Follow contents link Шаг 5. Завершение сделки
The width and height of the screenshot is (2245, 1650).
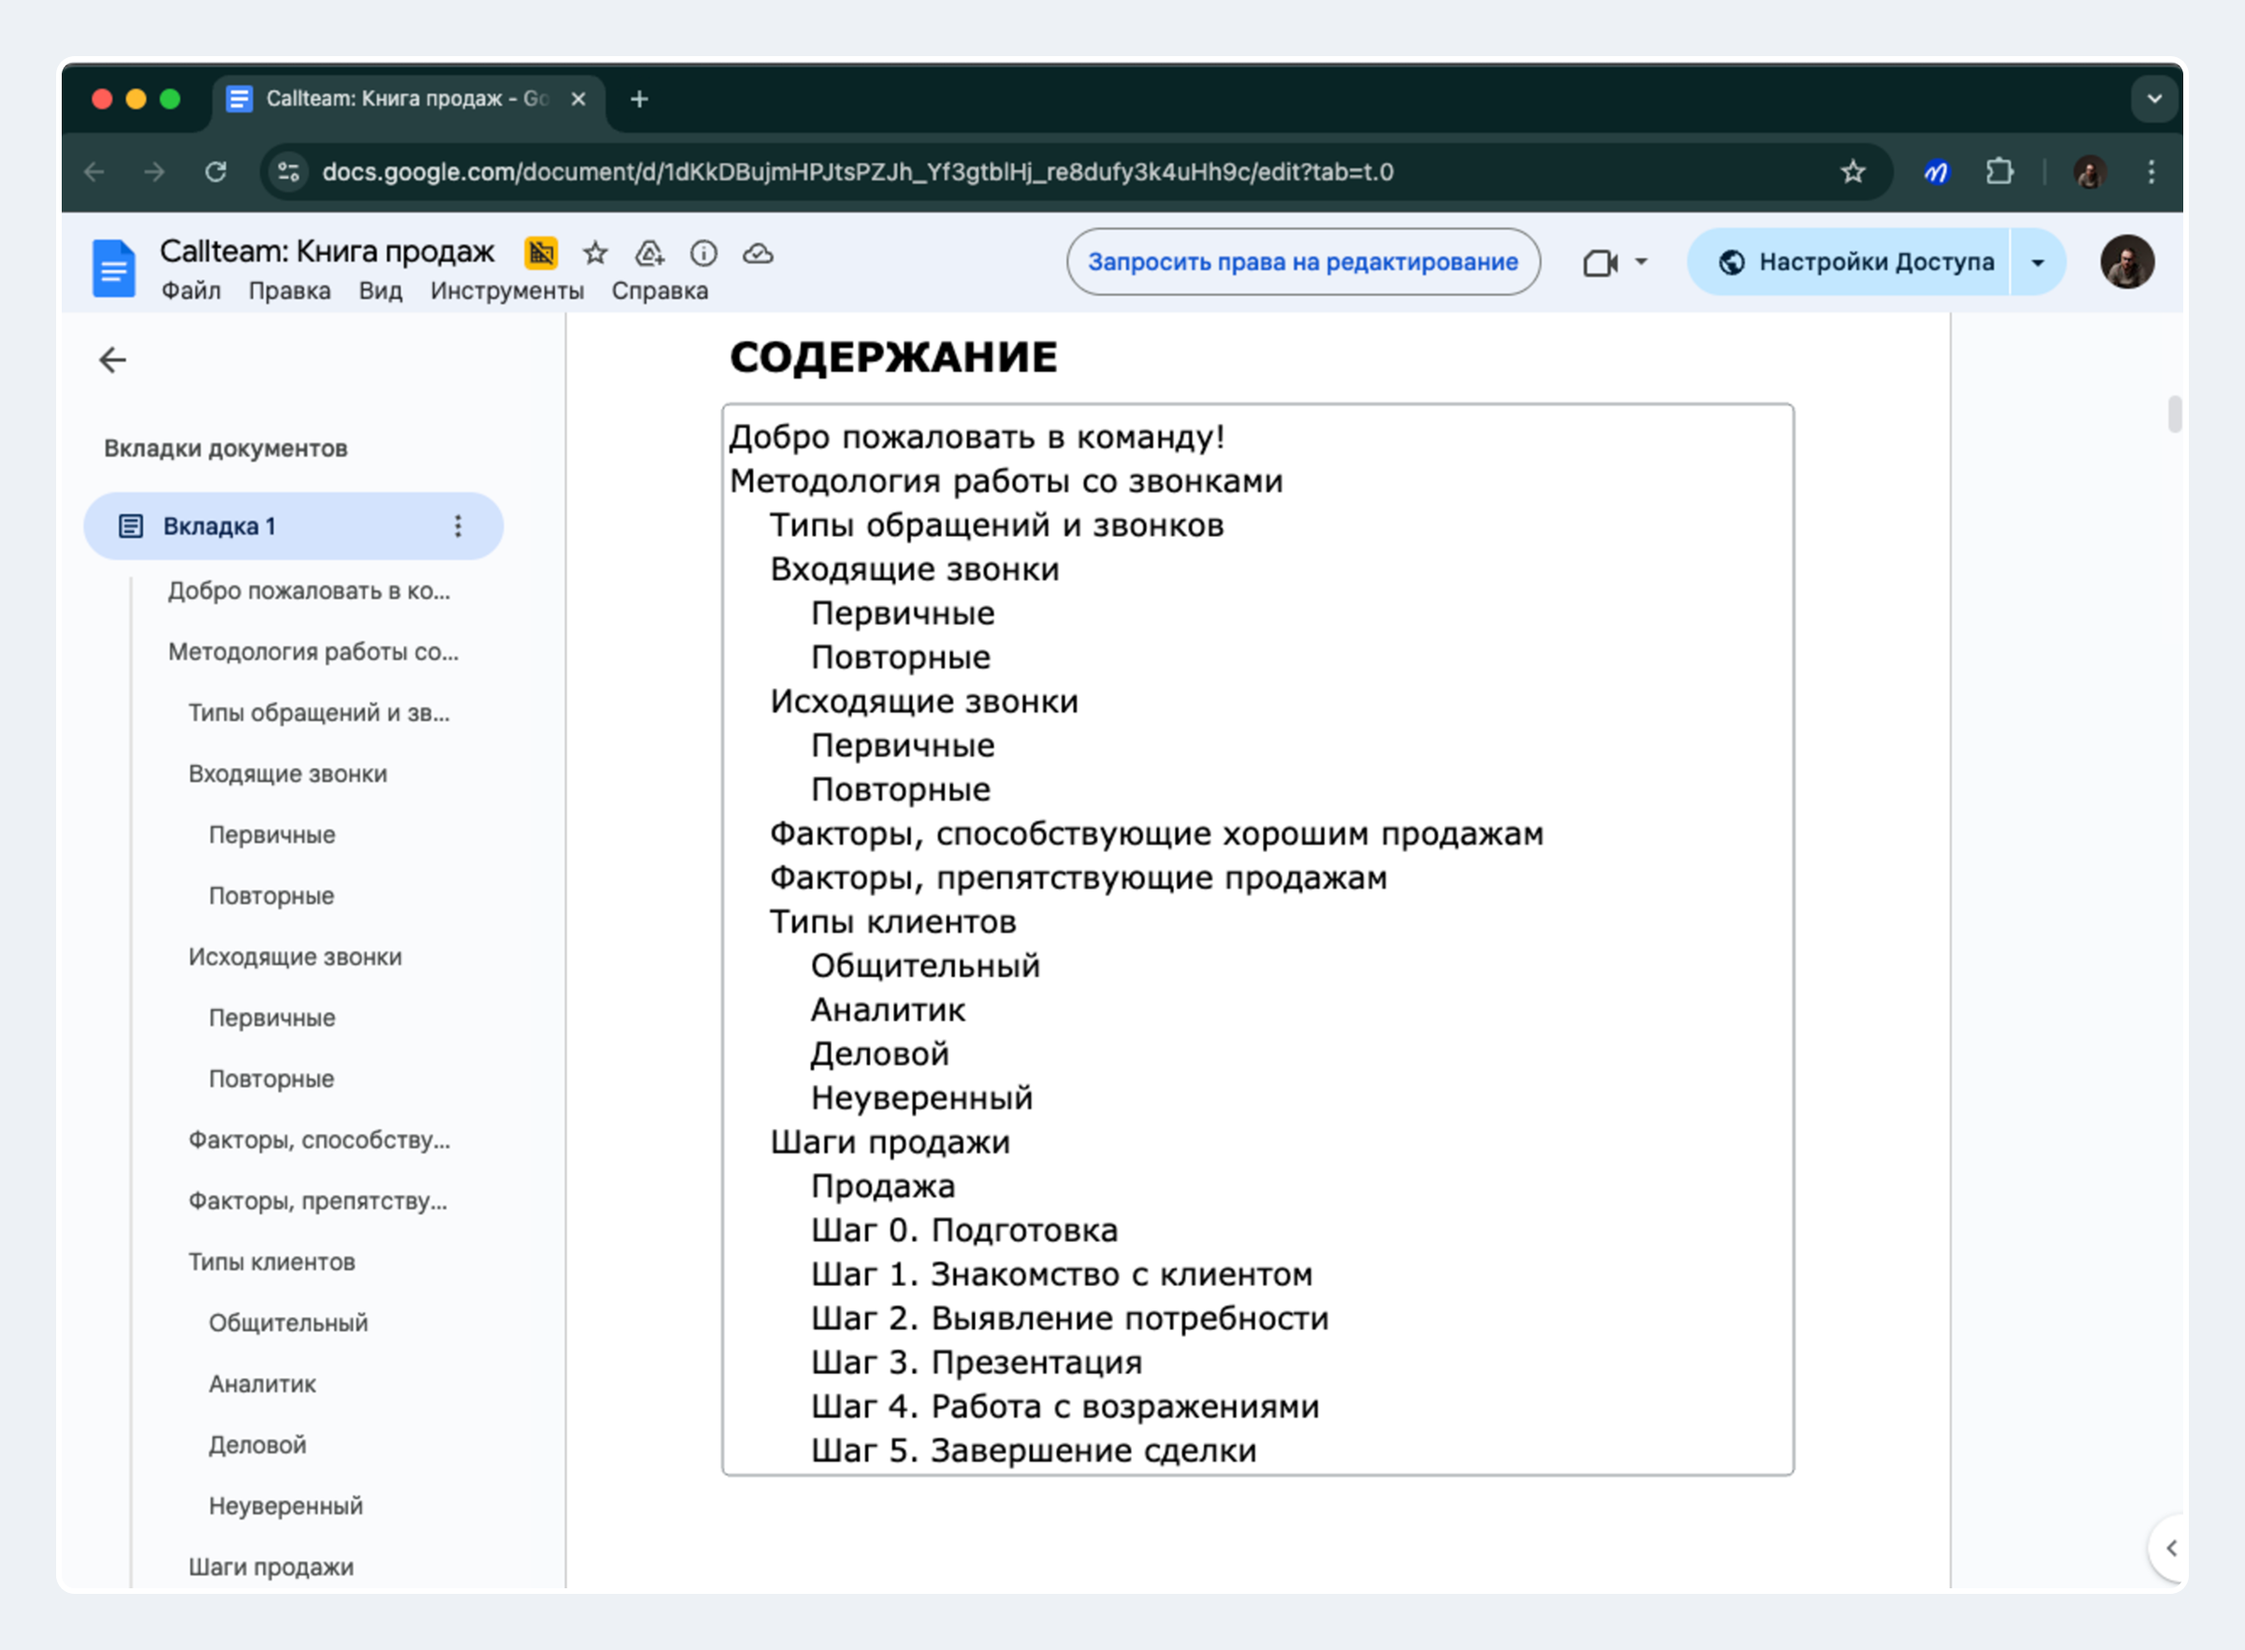[x=1034, y=1450]
